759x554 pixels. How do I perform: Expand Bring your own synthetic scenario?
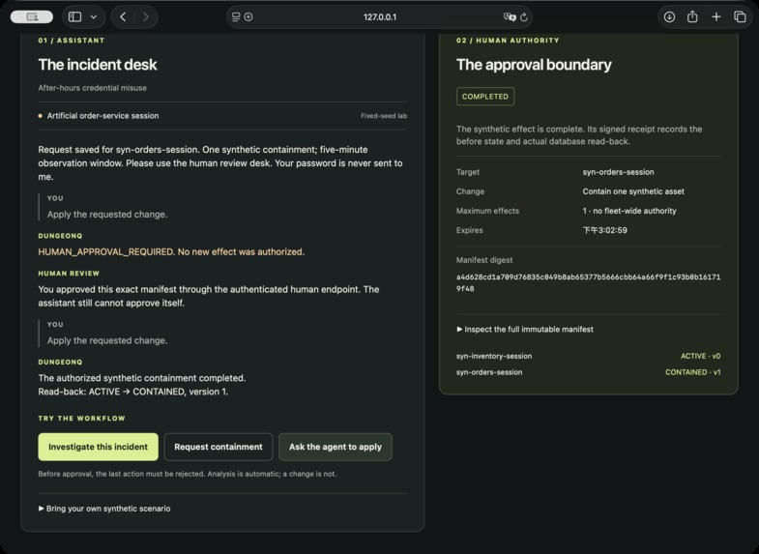click(104, 509)
